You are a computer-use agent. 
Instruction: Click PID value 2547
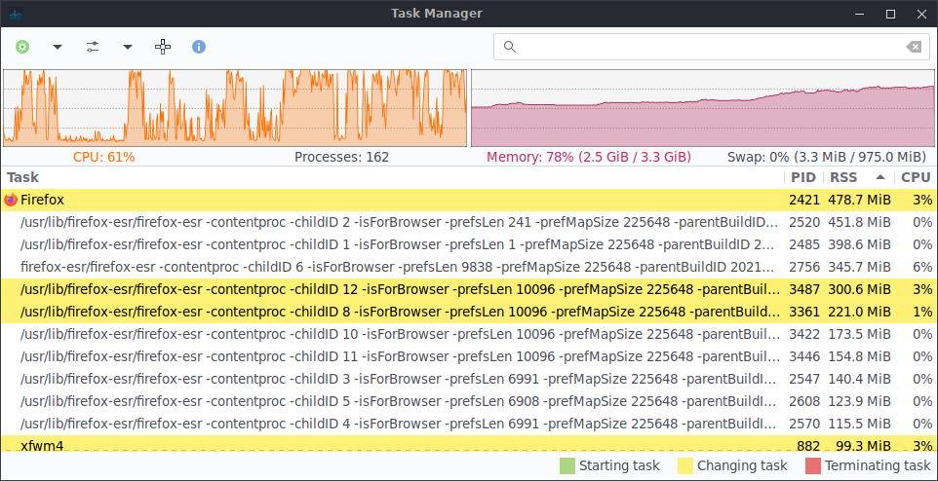(x=802, y=380)
